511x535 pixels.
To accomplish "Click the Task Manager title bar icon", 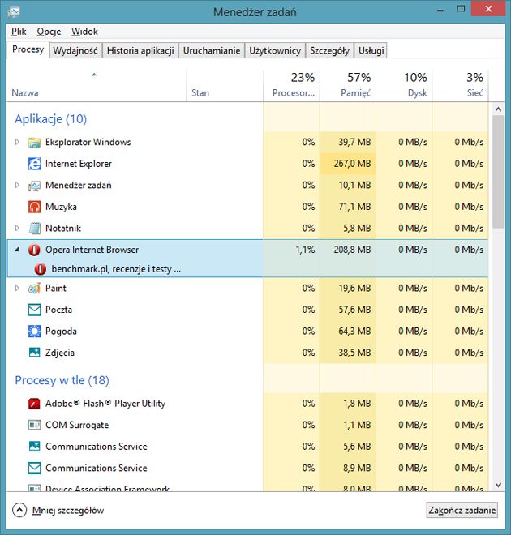I will click(14, 11).
